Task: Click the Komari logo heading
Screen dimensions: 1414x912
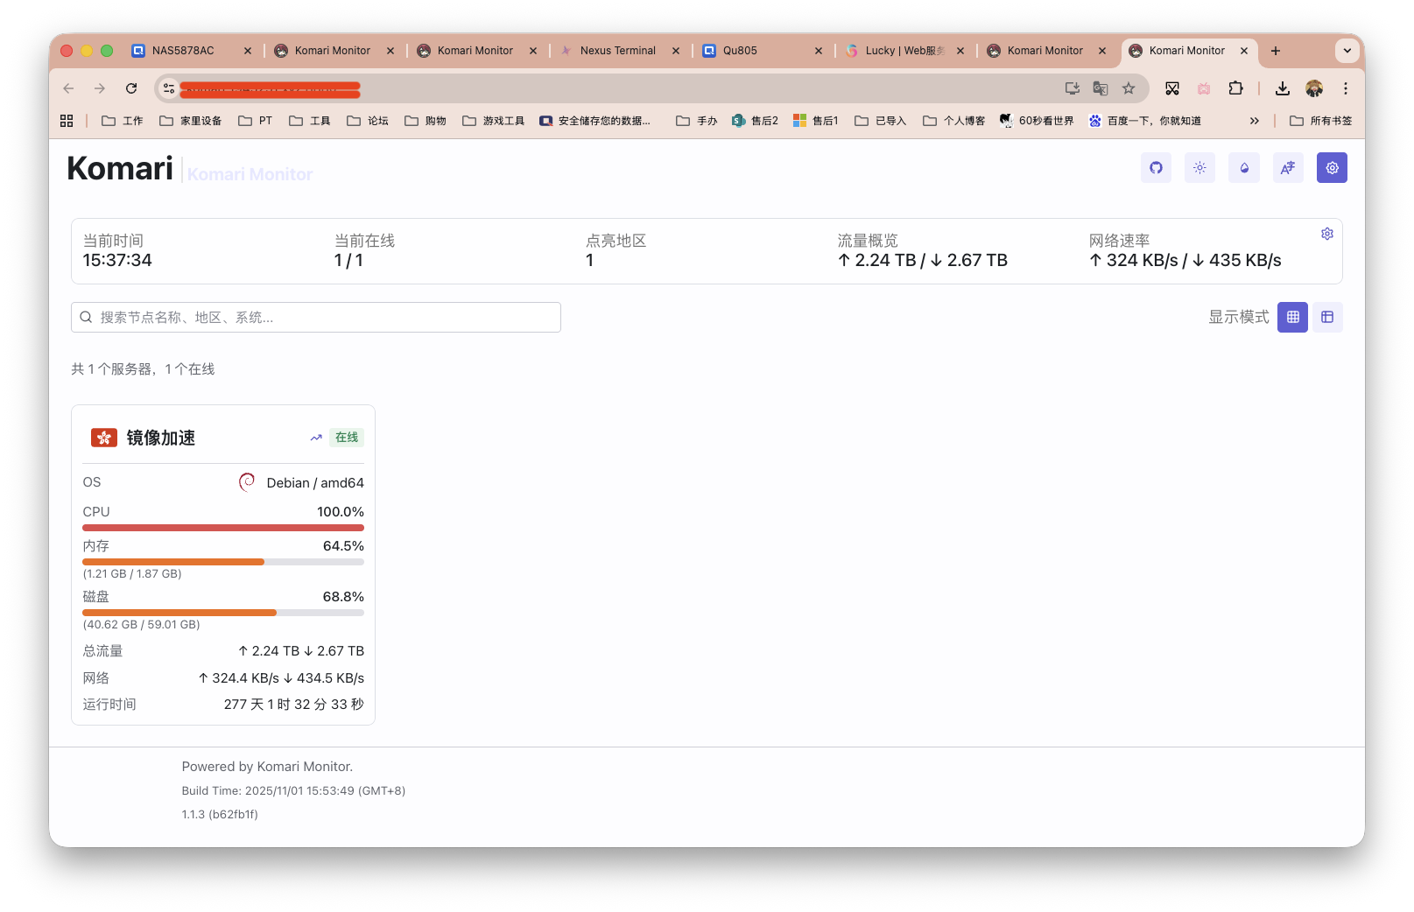Action: tap(119, 167)
